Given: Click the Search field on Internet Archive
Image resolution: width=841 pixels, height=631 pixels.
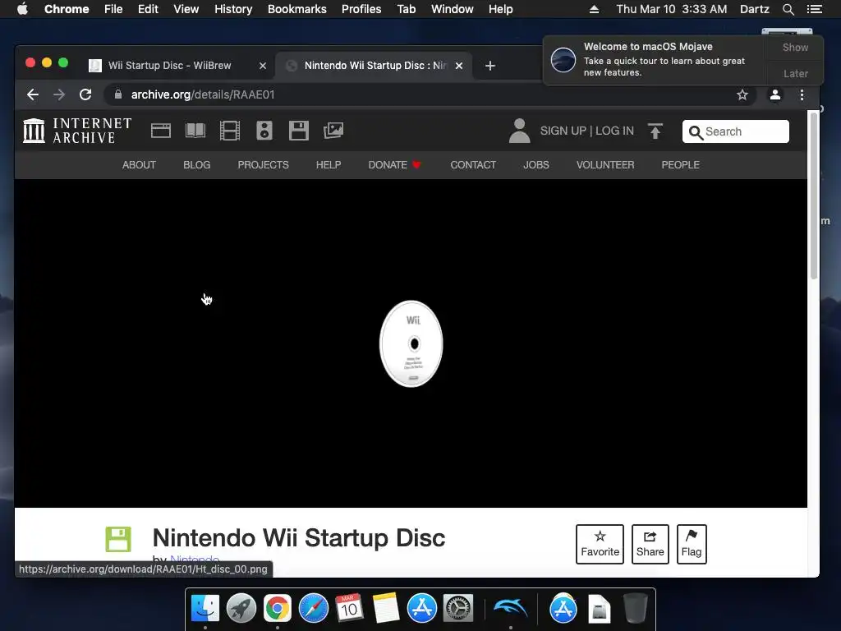Looking at the screenshot, I should click(x=735, y=131).
